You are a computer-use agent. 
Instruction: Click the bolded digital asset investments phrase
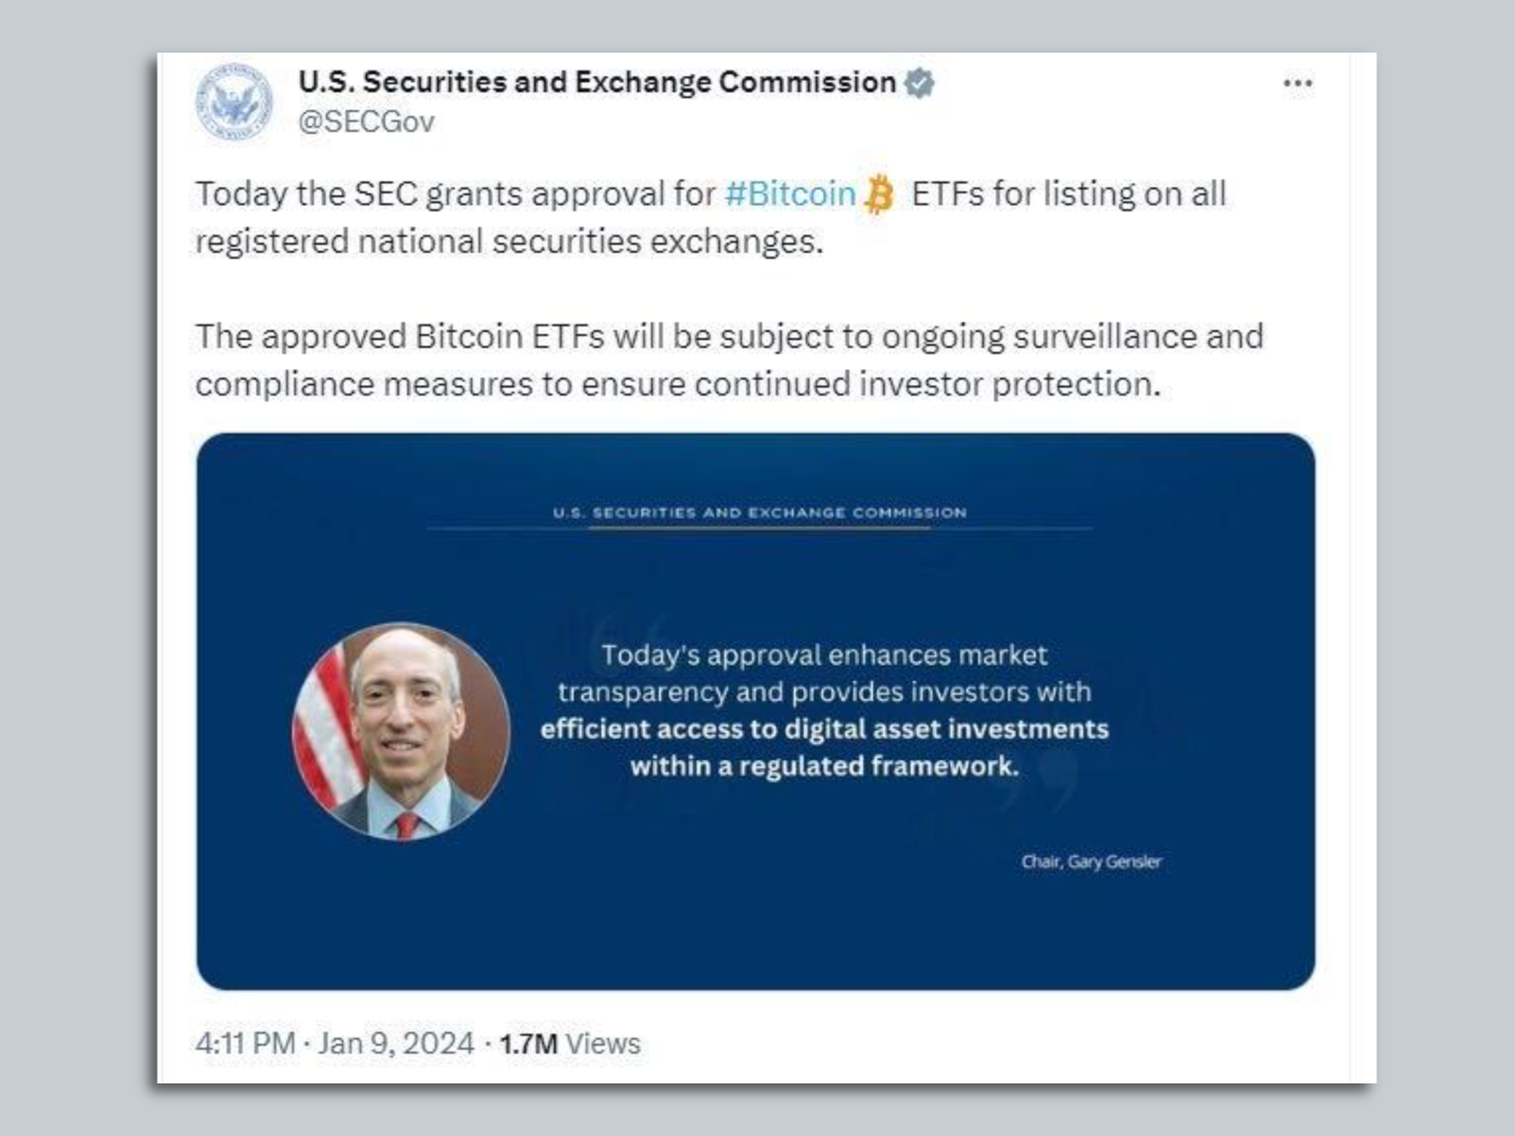click(x=825, y=729)
